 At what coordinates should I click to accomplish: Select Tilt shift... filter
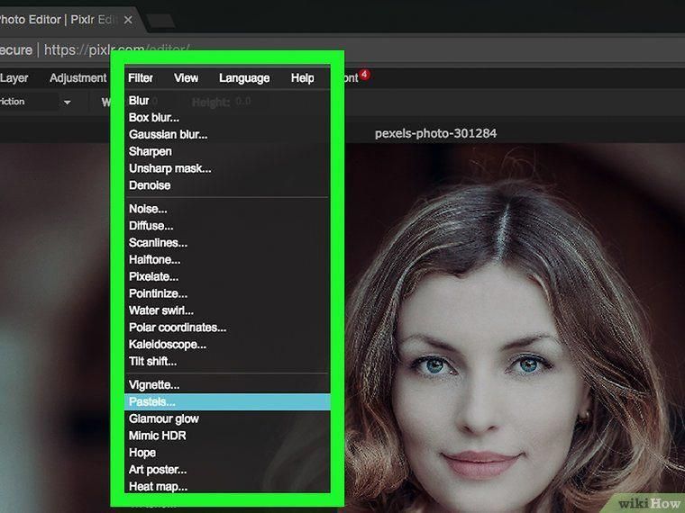(227, 362)
